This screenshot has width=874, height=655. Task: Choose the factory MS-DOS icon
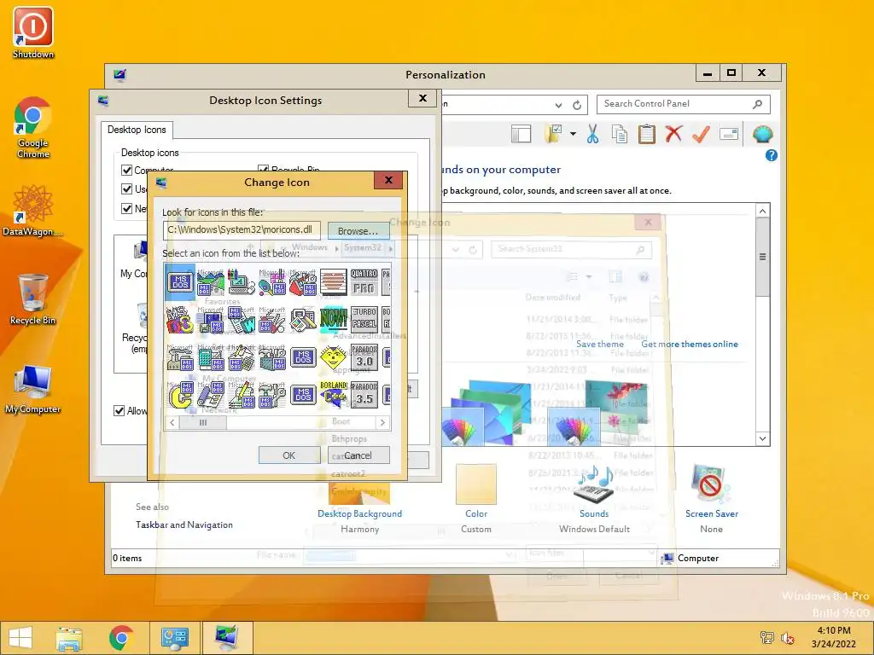click(x=180, y=357)
